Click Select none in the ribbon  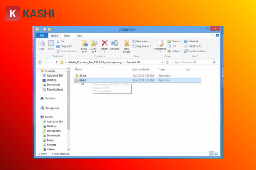point(193,46)
